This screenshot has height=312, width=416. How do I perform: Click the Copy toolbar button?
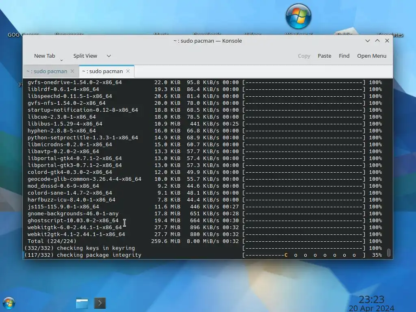pyautogui.click(x=304, y=56)
